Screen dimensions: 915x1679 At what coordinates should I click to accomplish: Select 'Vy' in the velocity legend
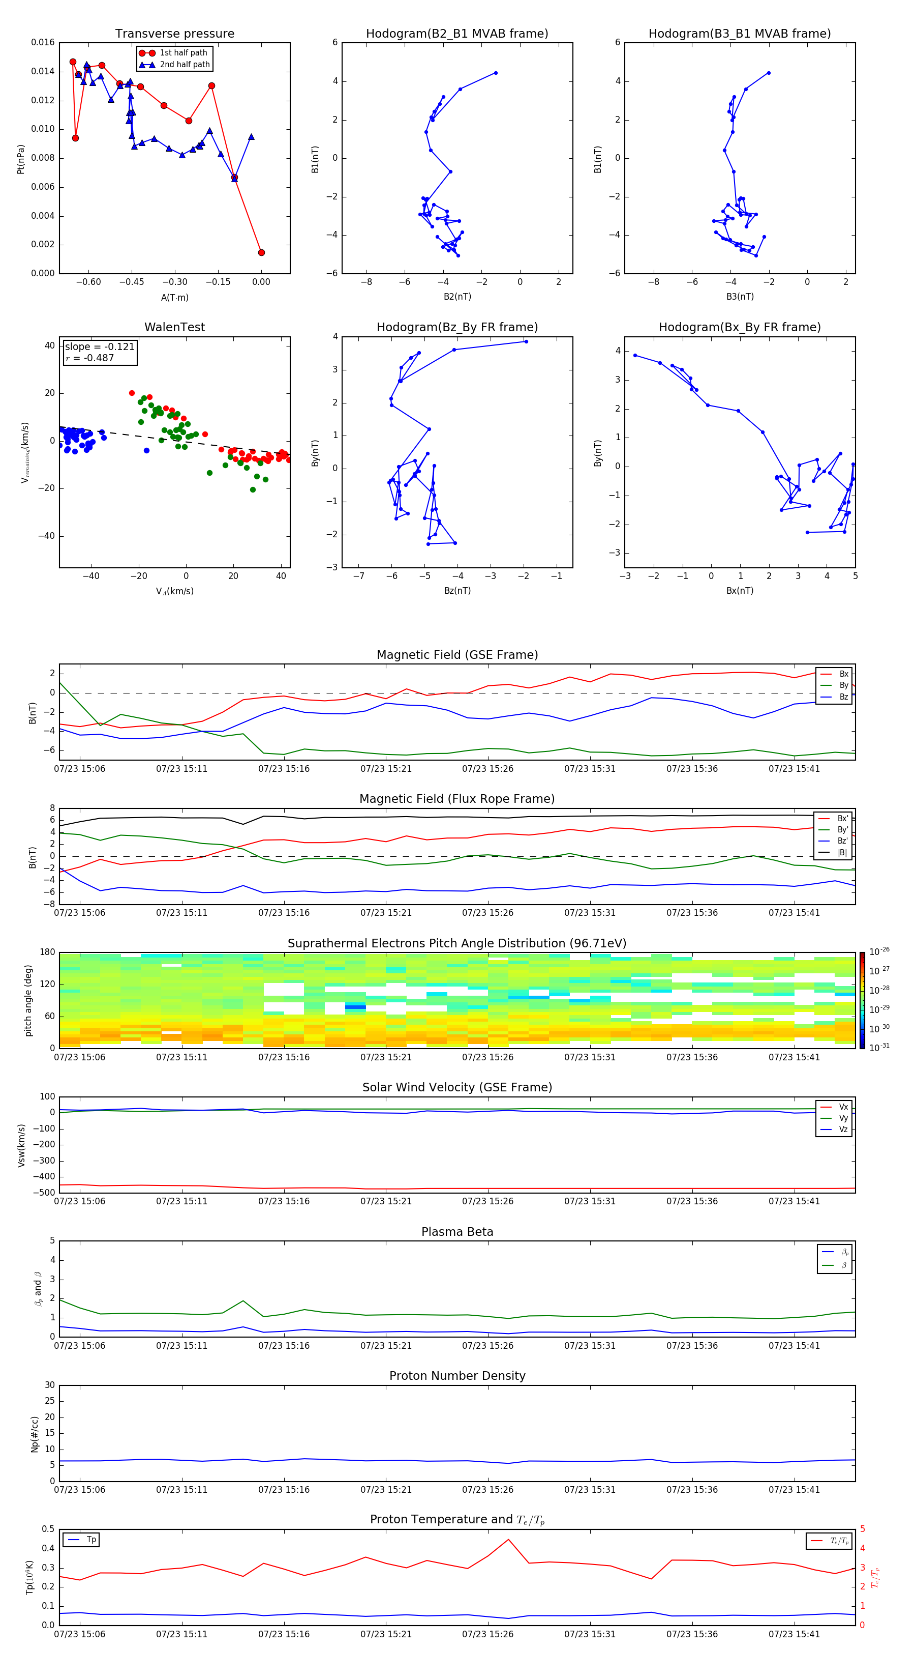tap(835, 1118)
